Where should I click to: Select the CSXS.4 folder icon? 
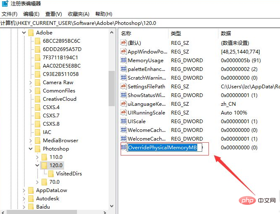tap(38, 107)
